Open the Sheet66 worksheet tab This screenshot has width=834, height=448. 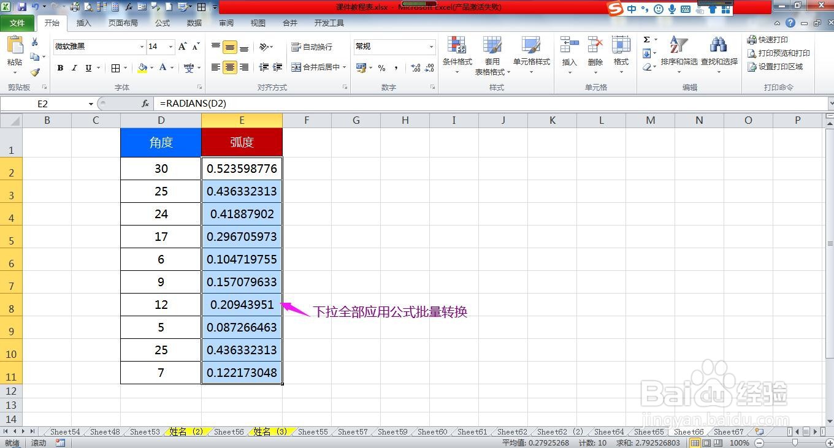click(x=689, y=432)
